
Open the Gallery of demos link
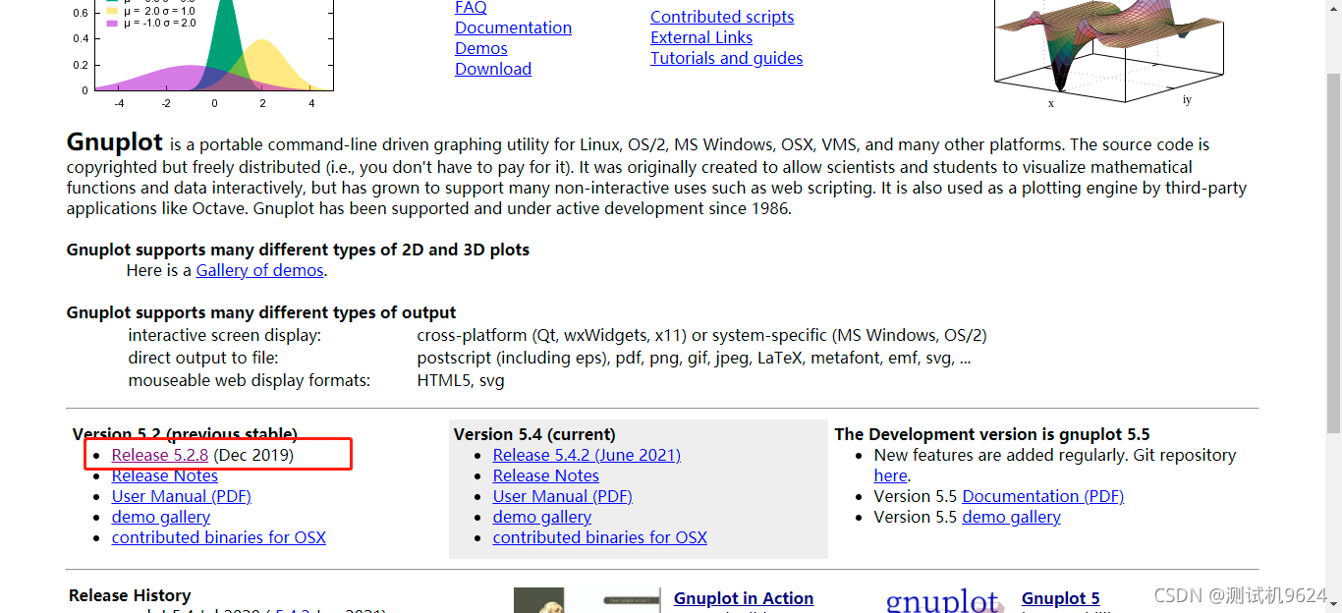tap(259, 270)
